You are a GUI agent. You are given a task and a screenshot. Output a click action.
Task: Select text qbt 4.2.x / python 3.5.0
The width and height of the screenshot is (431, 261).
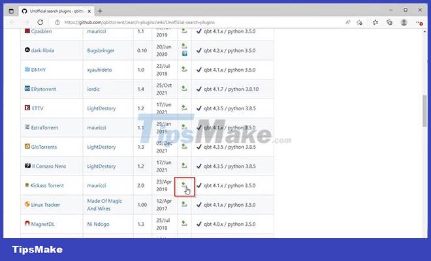229,50
